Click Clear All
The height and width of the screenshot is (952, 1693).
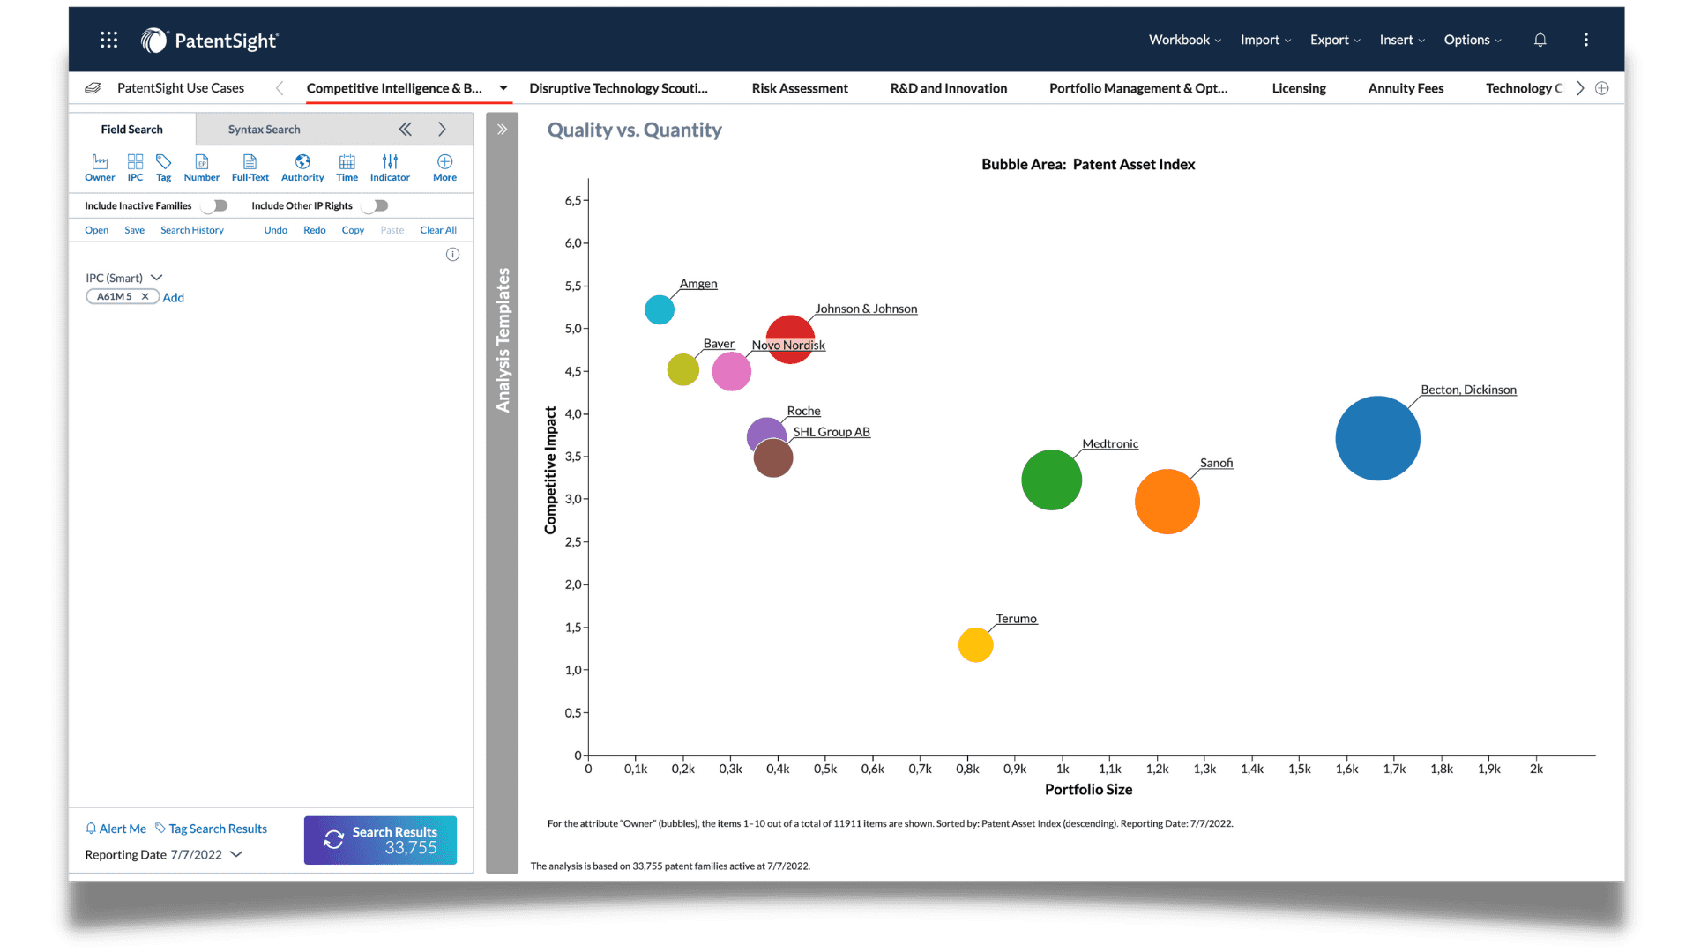pos(438,230)
